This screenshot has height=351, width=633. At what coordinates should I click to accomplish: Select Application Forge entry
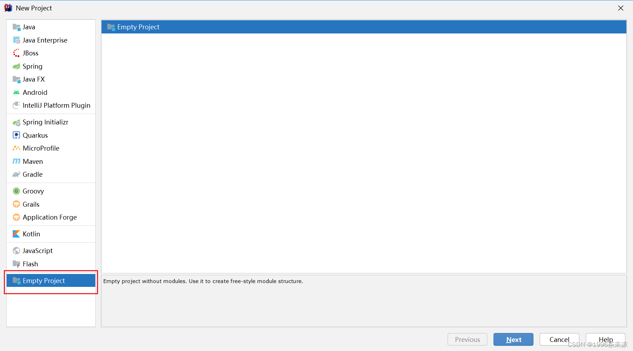(x=51, y=217)
